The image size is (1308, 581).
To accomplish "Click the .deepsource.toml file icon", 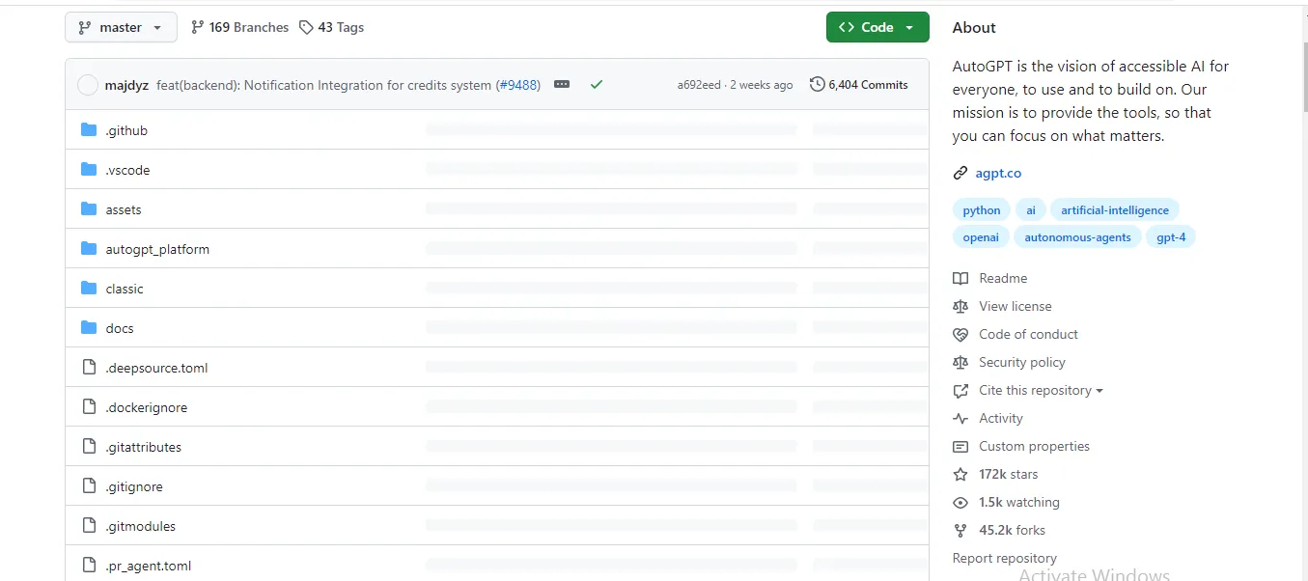I will tap(89, 367).
